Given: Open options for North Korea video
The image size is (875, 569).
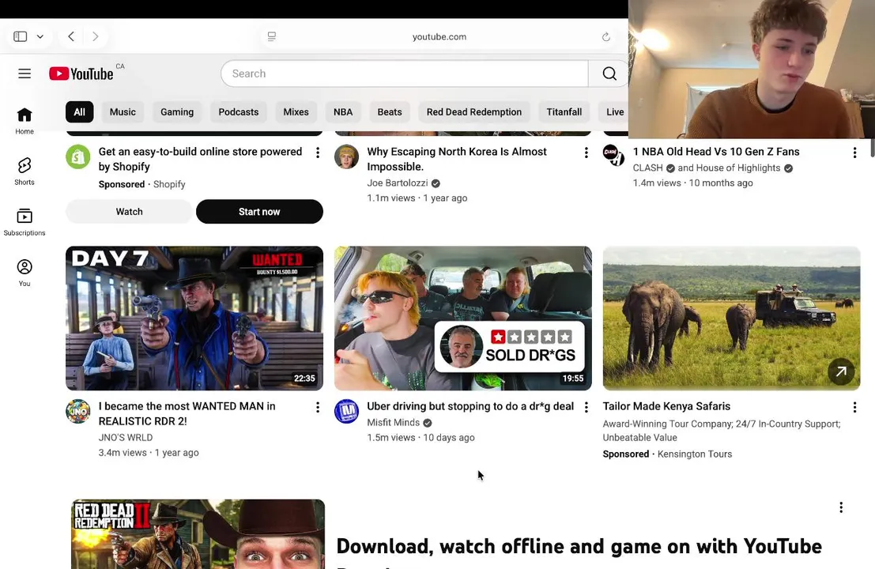Looking at the screenshot, I should tap(586, 153).
